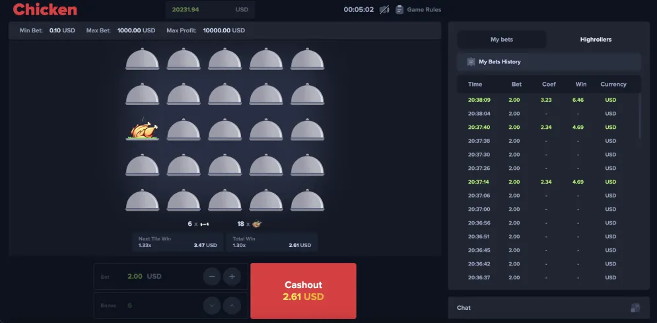657x323 pixels.
Task: Open the Game Rules link
Action: pyautogui.click(x=424, y=10)
